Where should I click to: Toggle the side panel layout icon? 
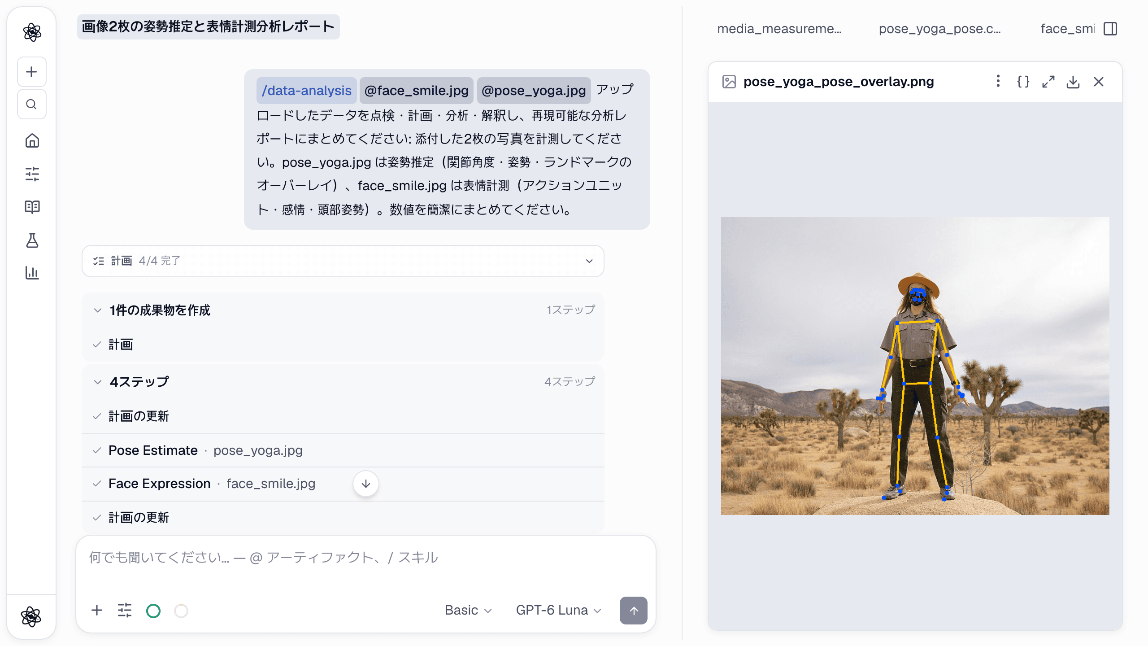pyautogui.click(x=1110, y=29)
